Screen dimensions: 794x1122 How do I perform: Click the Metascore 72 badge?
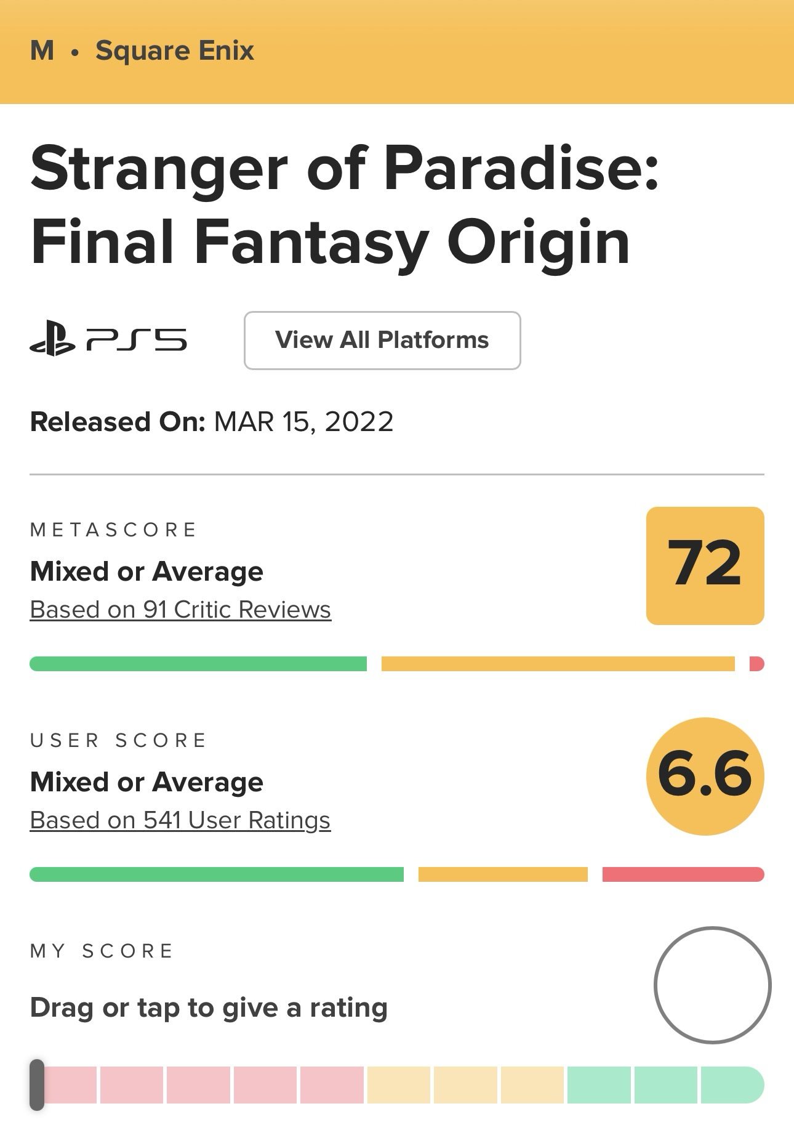pyautogui.click(x=705, y=565)
